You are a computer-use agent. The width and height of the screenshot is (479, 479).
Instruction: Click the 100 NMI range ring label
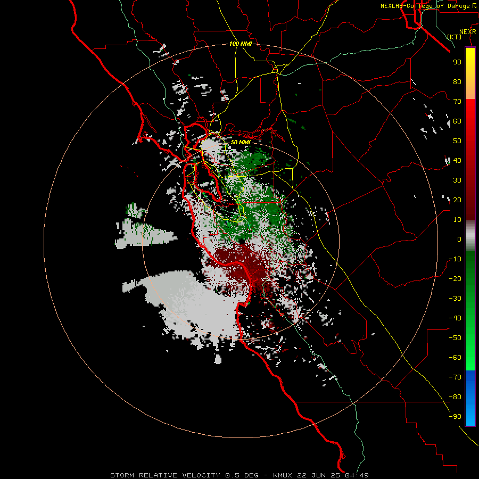tap(241, 44)
